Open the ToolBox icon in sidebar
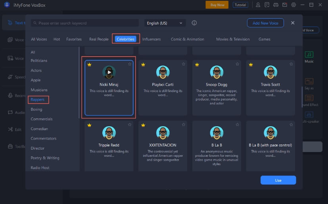Screen dimensions: 328x204 10,146
